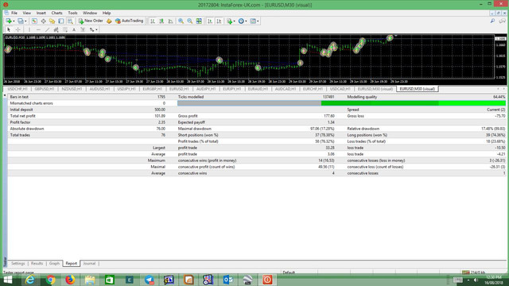Click the Templates icon

coord(253,21)
